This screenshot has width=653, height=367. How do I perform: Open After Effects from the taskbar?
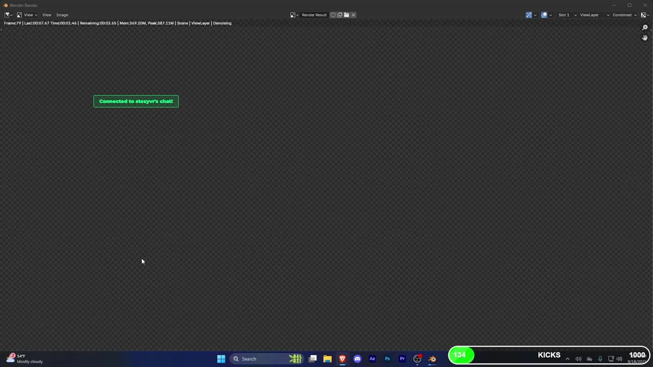372,359
